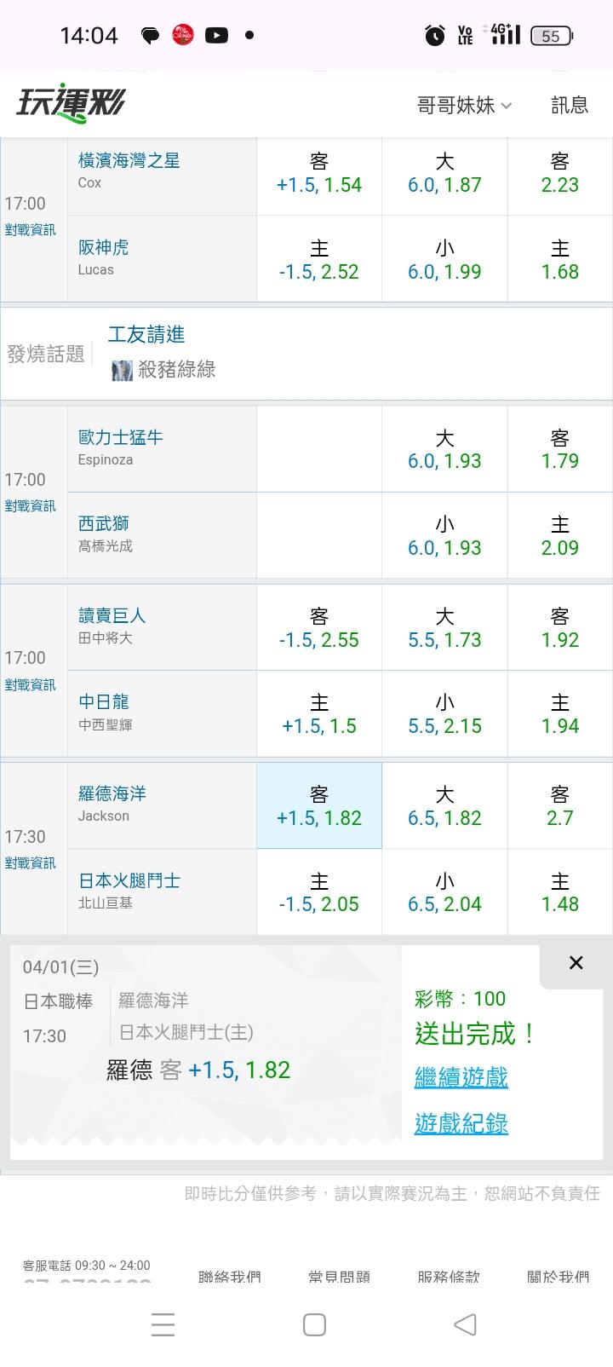The image size is (613, 1367).
Task: Open 對戰資訊 for 橫濱海灣之星 match
Action: click(x=30, y=230)
